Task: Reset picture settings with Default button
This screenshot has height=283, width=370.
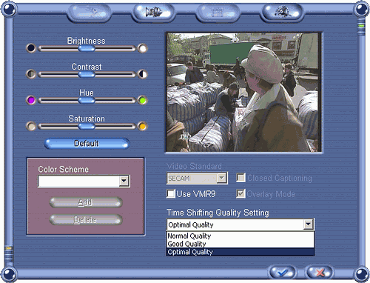Action: pyautogui.click(x=87, y=144)
